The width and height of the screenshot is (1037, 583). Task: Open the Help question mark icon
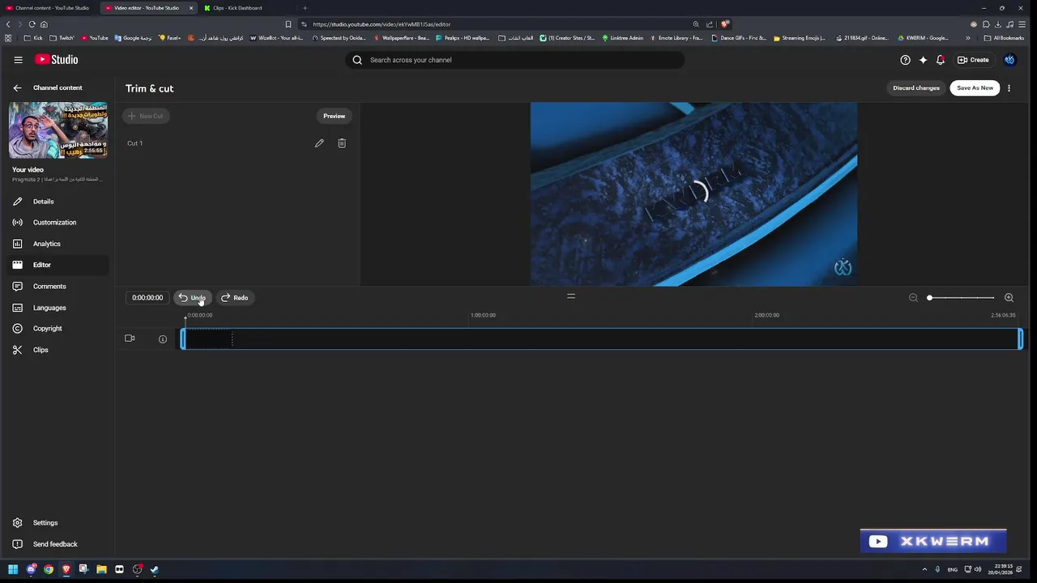(x=905, y=60)
